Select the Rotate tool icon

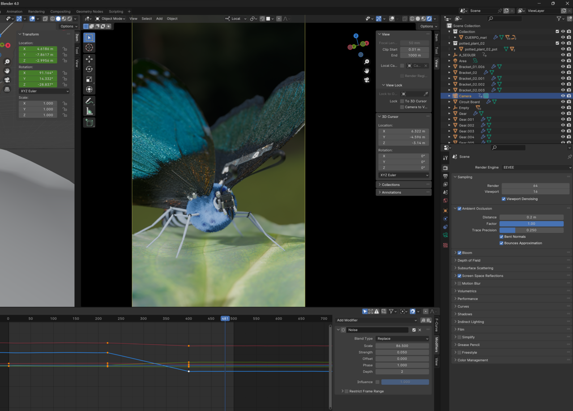tap(89, 69)
